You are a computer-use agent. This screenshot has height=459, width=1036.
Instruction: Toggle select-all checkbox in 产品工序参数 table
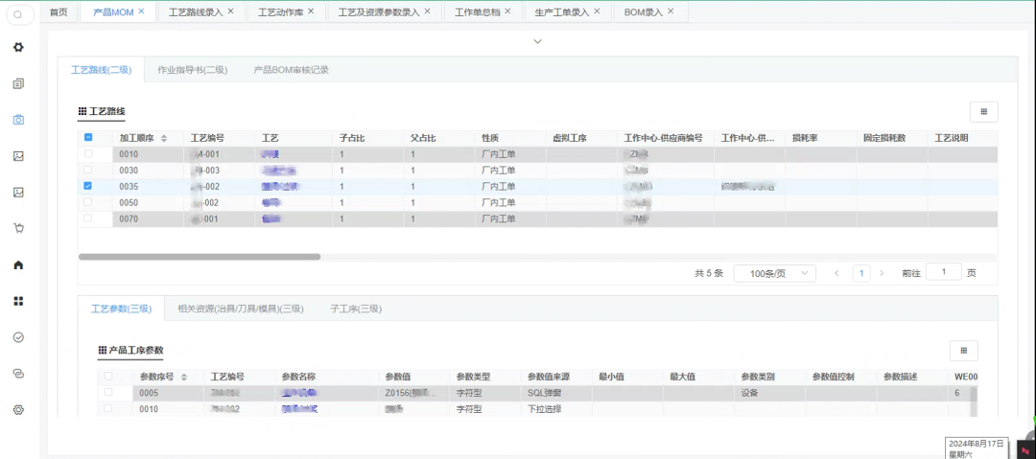(107, 377)
